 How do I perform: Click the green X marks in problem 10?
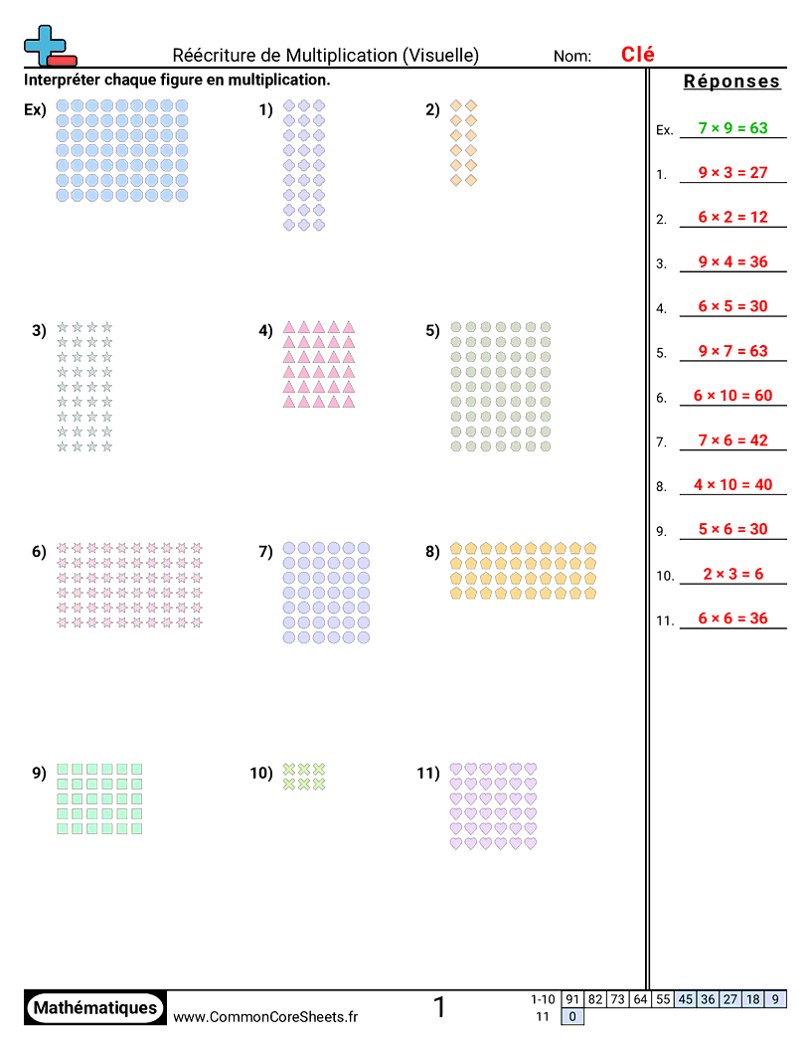pos(304,777)
